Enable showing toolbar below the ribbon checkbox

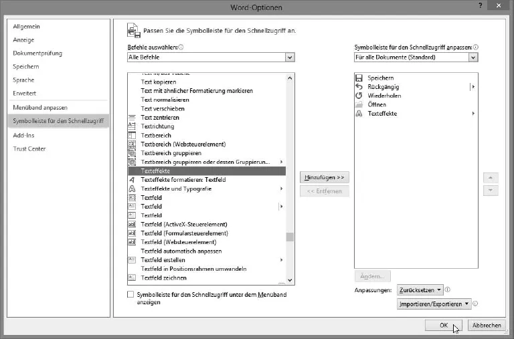[131, 295]
